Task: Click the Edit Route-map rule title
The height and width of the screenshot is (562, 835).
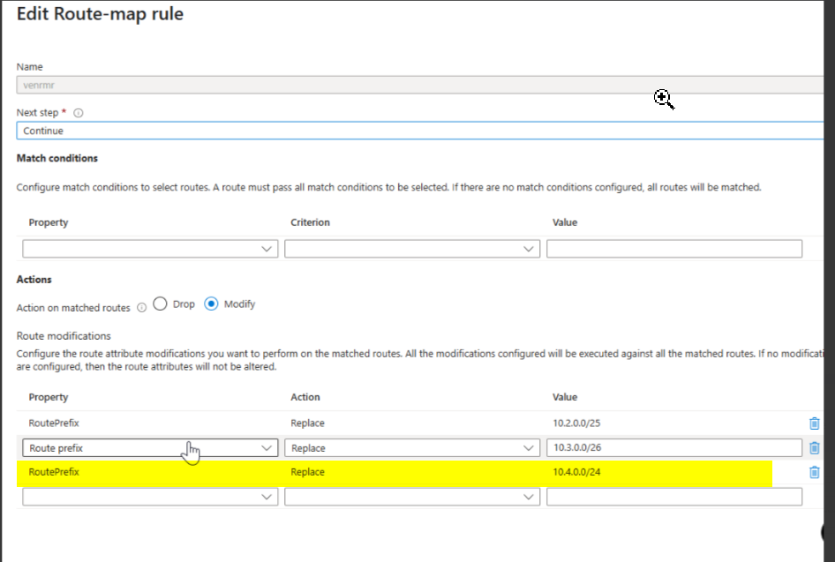Action: (x=100, y=14)
